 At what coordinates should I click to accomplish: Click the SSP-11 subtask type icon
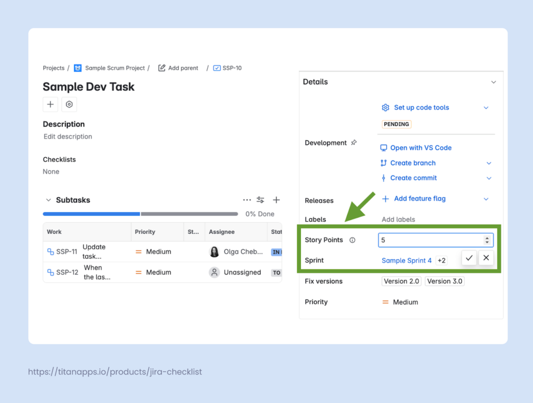point(50,251)
